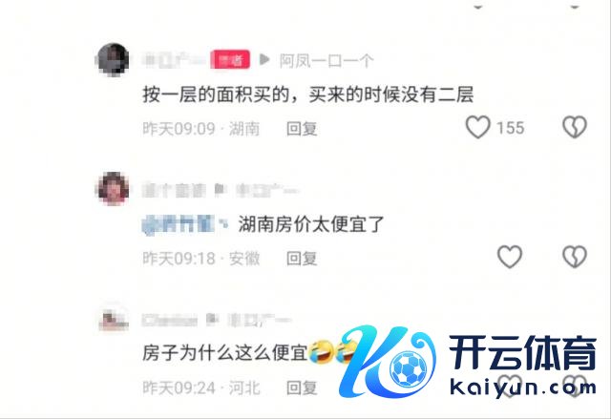Reply to the 河北 comment
This screenshot has height=419, width=611.
[302, 388]
